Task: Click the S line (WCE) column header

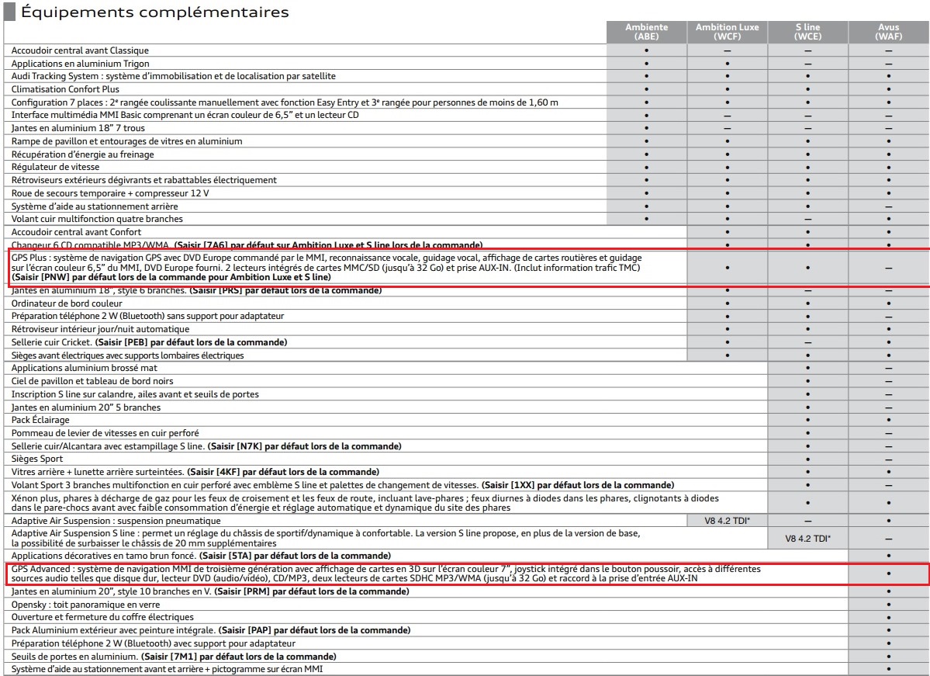Action: click(807, 33)
